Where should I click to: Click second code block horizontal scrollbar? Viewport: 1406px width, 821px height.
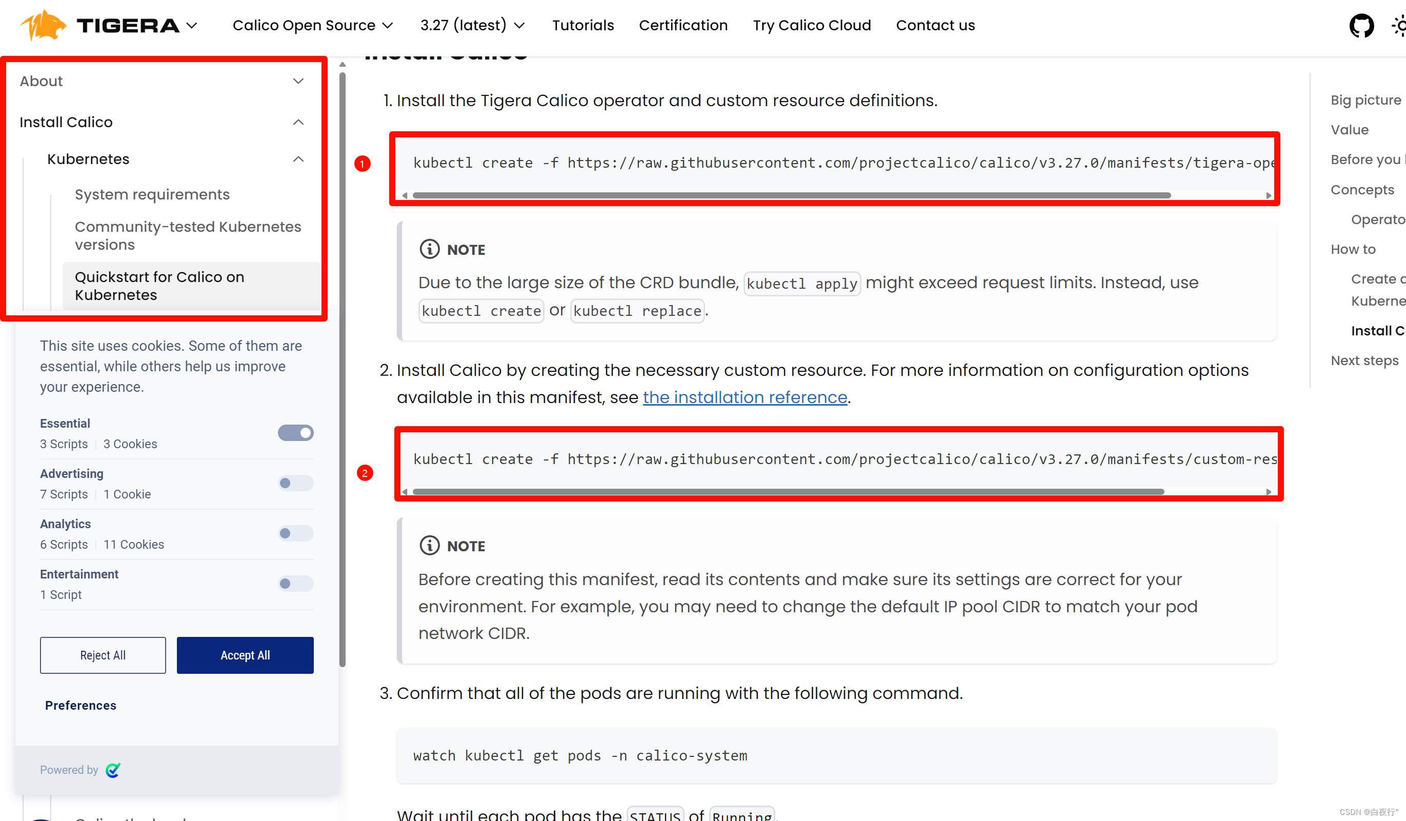tap(788, 492)
